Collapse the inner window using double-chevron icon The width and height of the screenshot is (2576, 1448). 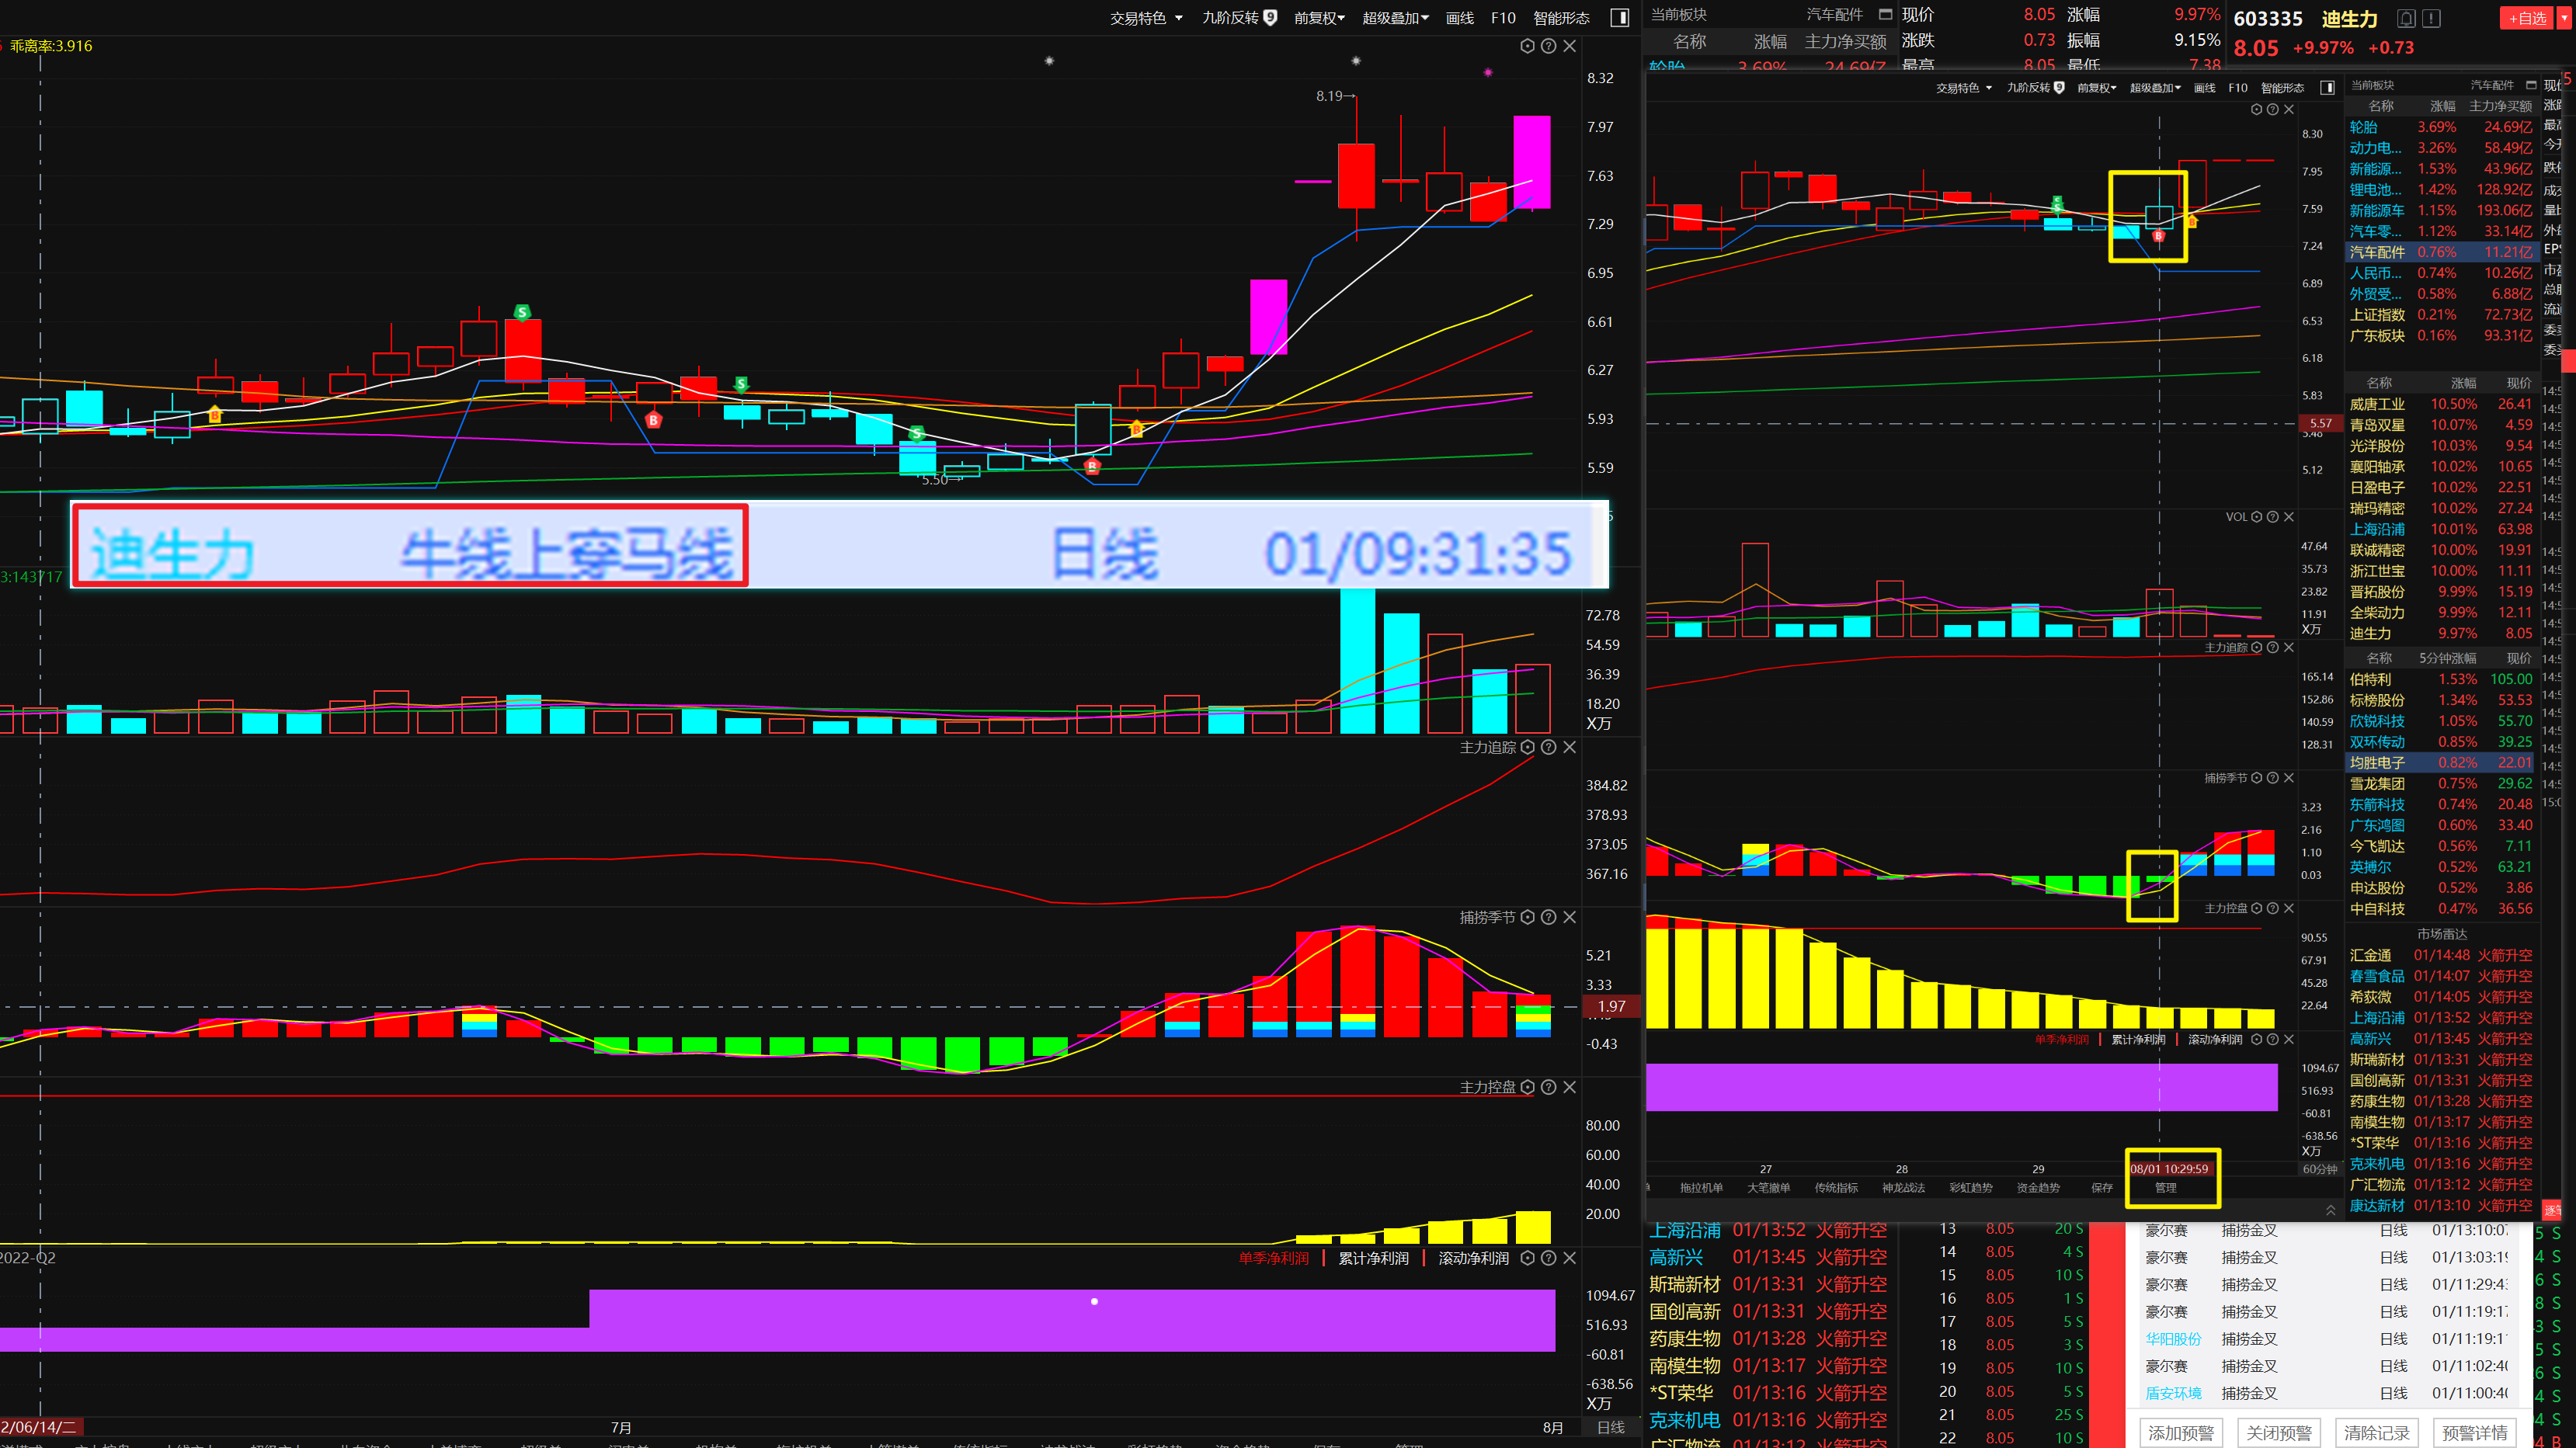coord(2331,1210)
